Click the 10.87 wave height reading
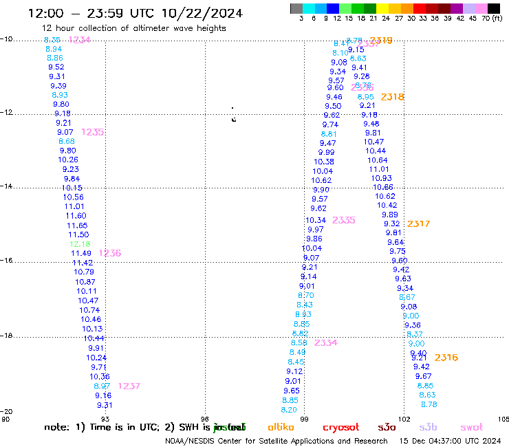Viewport: 509px width, 447px height. pos(85,282)
